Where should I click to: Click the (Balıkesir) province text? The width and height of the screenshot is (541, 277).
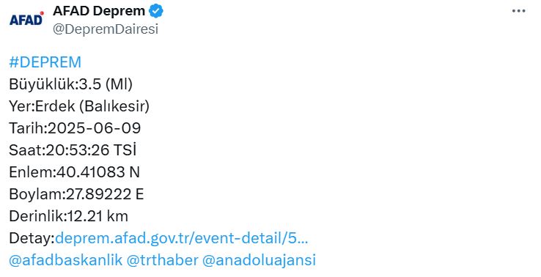pyautogui.click(x=114, y=106)
